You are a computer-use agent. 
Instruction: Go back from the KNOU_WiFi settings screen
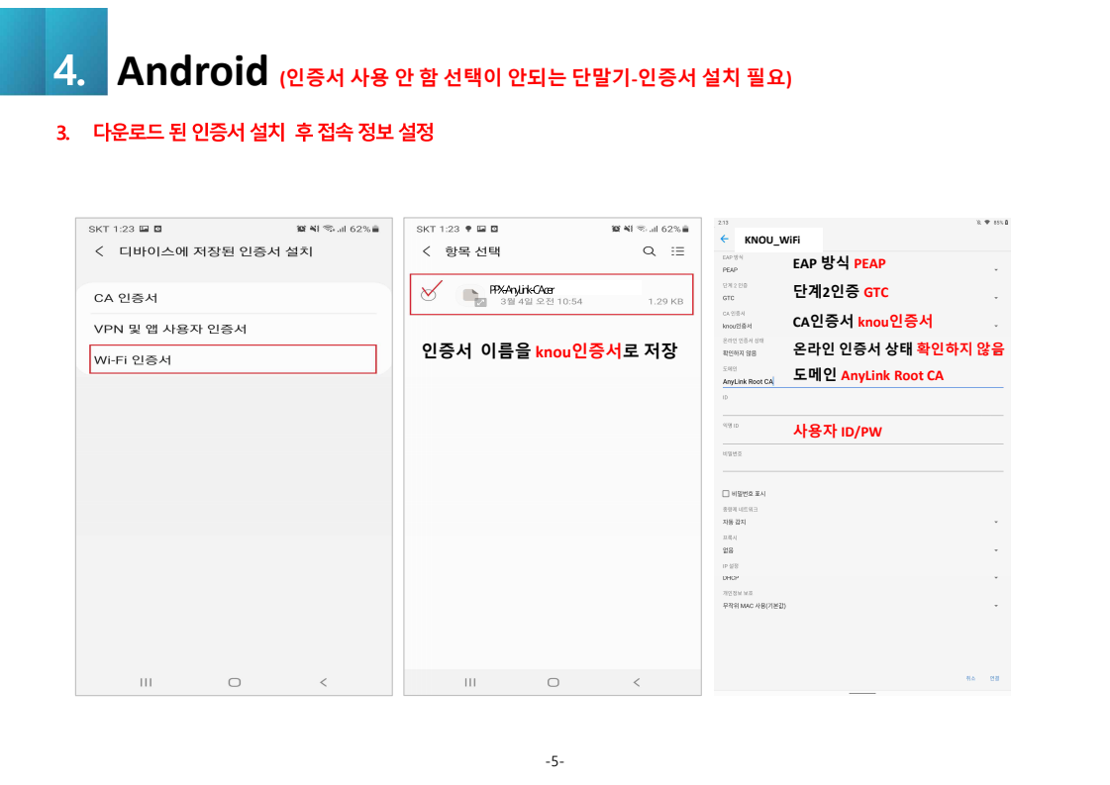pyautogui.click(x=724, y=240)
